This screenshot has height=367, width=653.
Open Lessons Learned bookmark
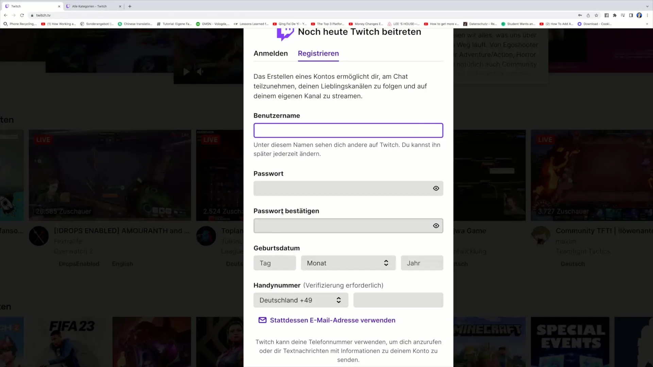pos(251,24)
